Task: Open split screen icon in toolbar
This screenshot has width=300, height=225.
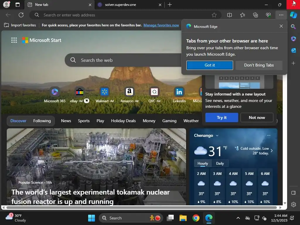Action: point(229,15)
